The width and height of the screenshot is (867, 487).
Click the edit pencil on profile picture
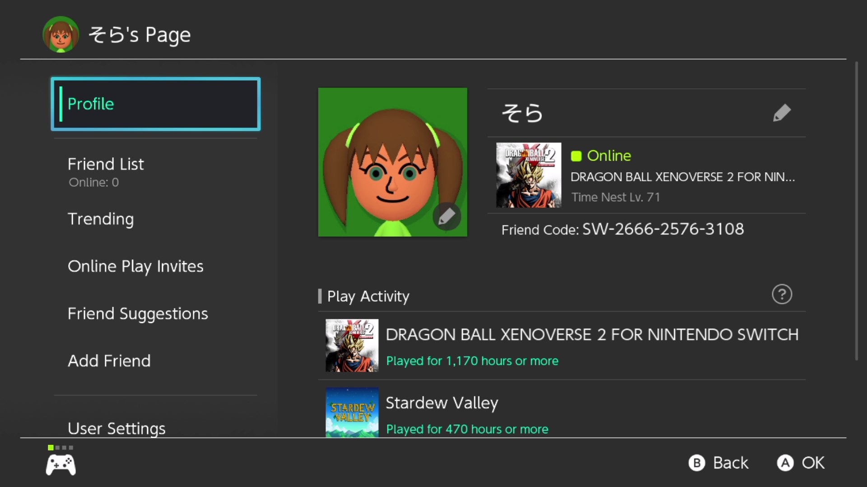[447, 216]
